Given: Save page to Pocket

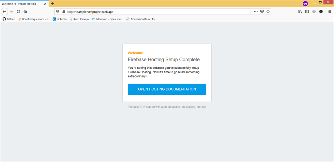Looking at the screenshot, I should coord(262,11).
